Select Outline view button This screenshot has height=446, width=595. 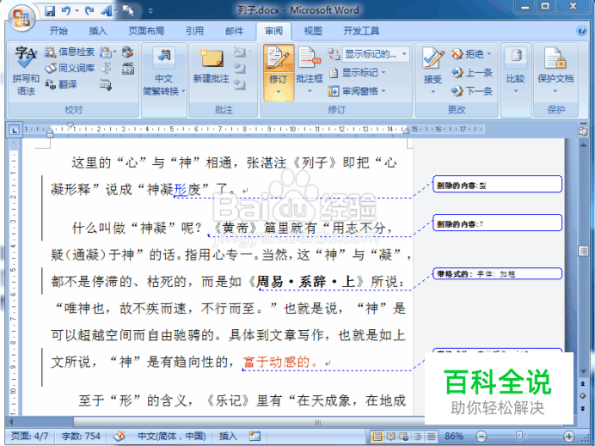tap(417, 437)
